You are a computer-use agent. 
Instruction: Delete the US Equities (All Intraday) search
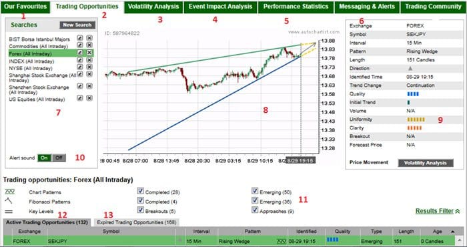tap(89, 97)
